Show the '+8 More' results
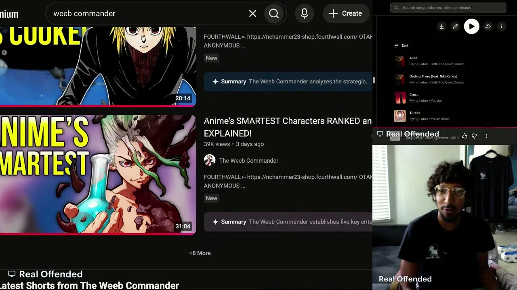 tap(200, 253)
